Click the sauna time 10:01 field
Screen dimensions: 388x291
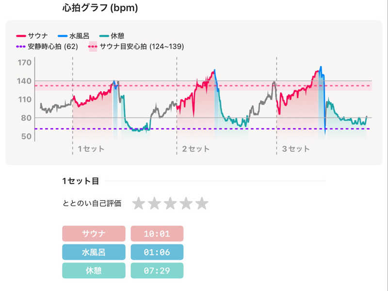pos(157,234)
